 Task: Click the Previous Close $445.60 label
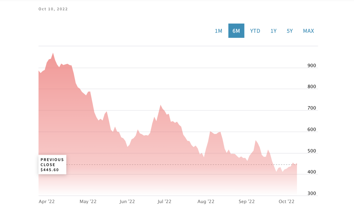52,164
